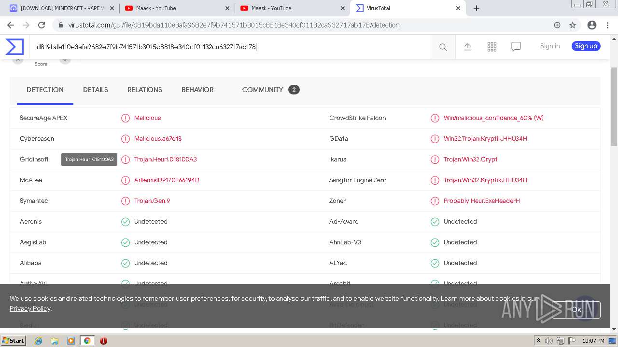This screenshot has height=347, width=618.
Task: Close the VirusTotal tab
Action: [x=458, y=8]
